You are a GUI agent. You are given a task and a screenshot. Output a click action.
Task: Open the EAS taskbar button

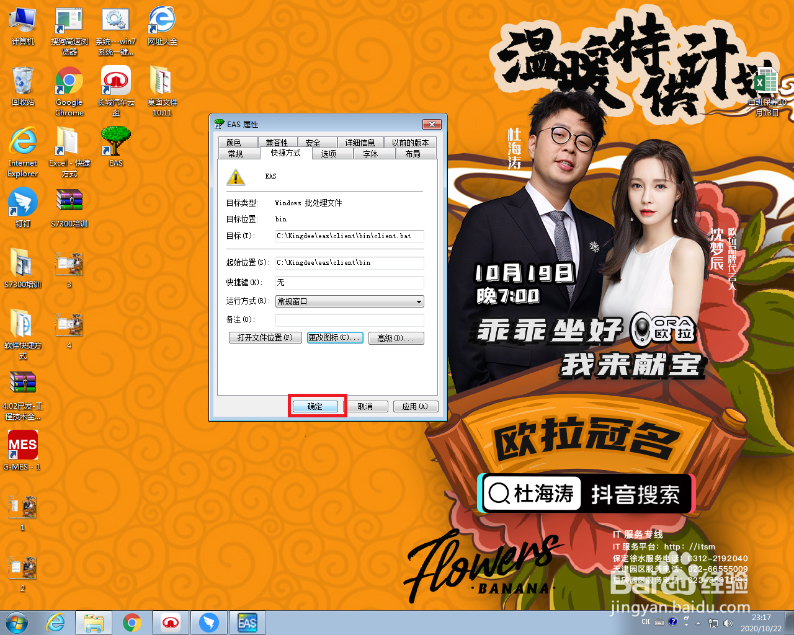[x=248, y=623]
